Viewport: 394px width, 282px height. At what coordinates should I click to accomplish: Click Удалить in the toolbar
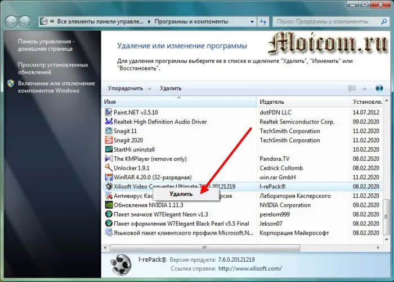(171, 89)
